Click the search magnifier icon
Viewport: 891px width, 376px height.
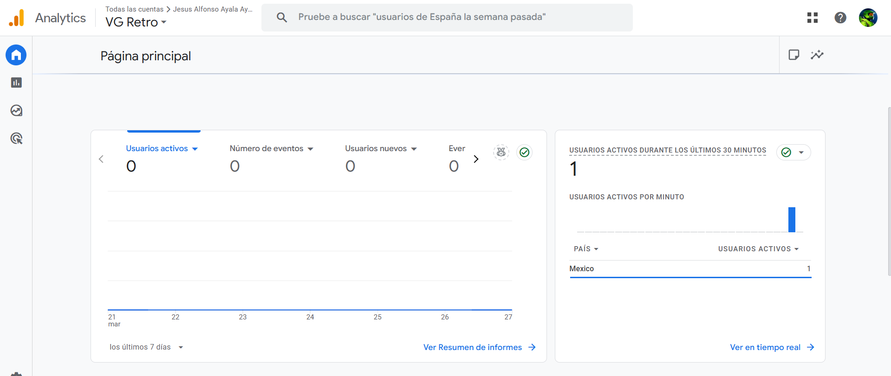tap(281, 18)
